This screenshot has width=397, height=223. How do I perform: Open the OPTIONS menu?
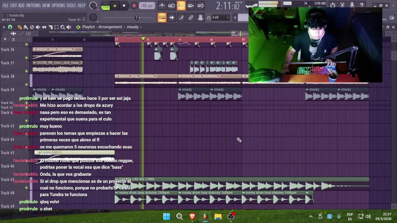(58, 6)
